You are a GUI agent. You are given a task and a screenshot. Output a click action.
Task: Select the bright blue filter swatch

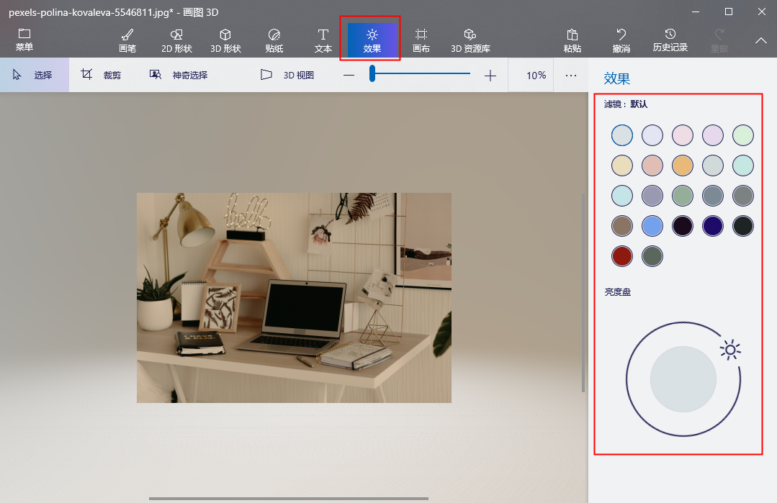click(652, 226)
